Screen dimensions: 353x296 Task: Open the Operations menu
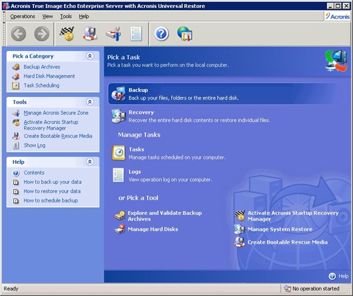click(x=23, y=17)
